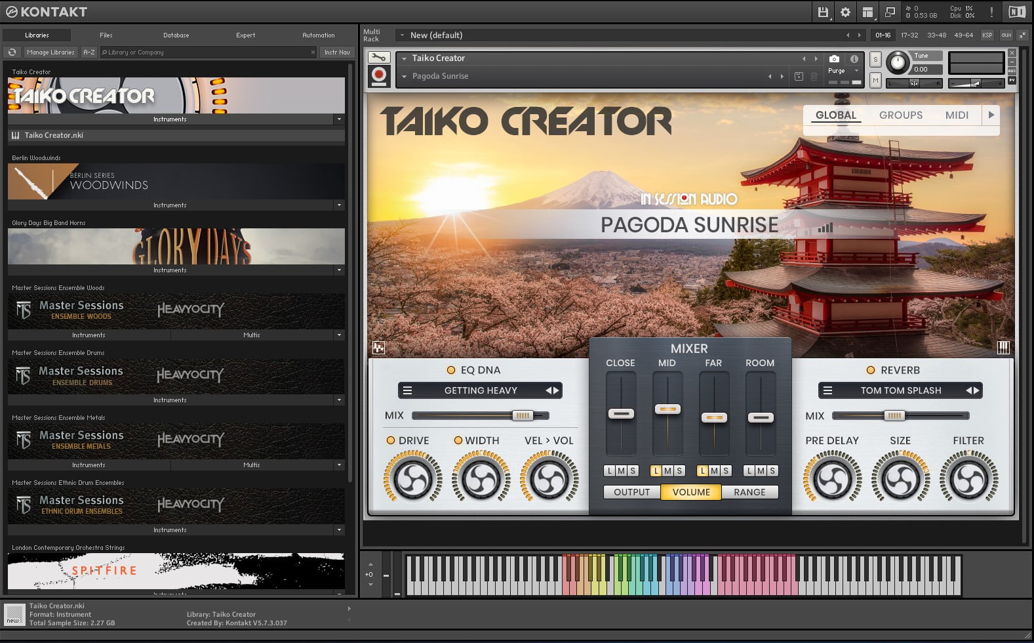This screenshot has height=643, width=1034.
Task: Click the panic exclamation mark icon
Action: tap(991, 12)
